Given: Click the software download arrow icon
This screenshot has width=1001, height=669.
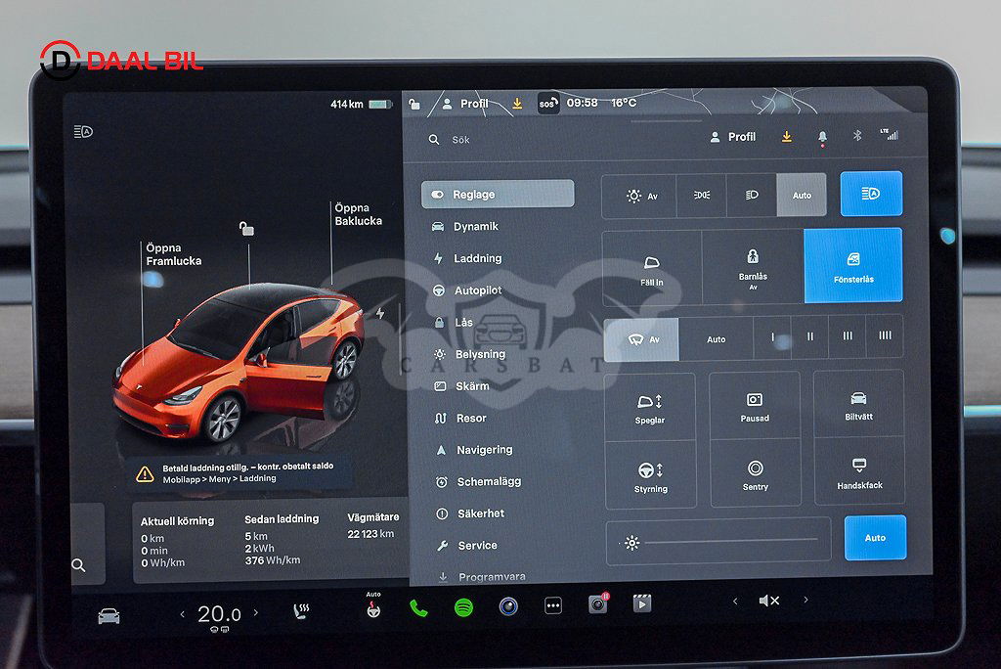Looking at the screenshot, I should click(x=786, y=137).
